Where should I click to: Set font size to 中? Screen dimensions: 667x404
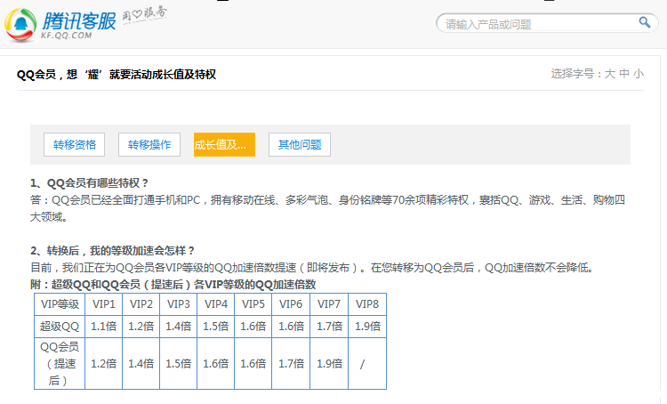624,74
